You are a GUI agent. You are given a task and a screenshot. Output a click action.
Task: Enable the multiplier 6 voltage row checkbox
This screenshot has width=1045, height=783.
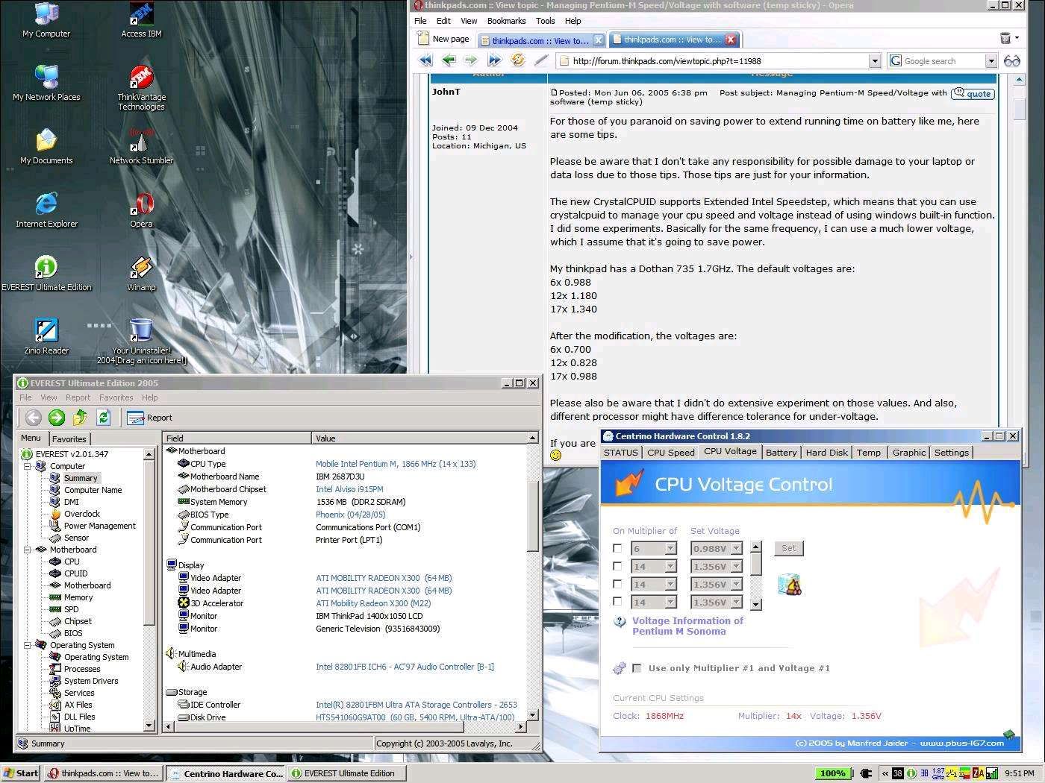click(x=617, y=548)
